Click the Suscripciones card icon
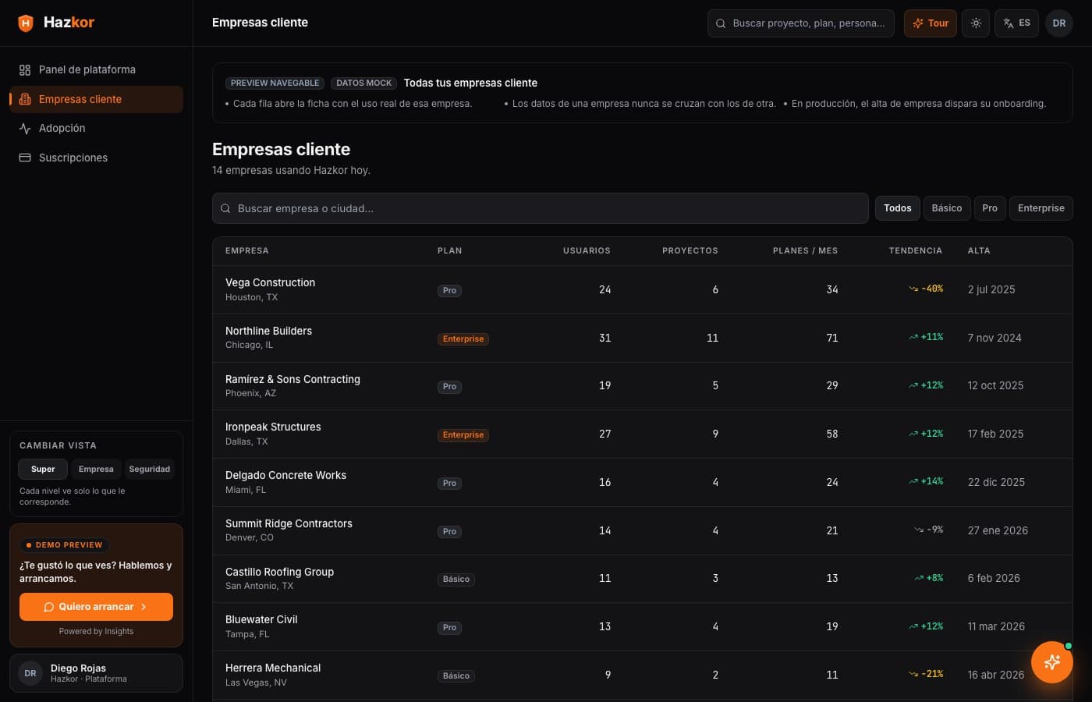This screenshot has width=1092, height=702. 25,158
